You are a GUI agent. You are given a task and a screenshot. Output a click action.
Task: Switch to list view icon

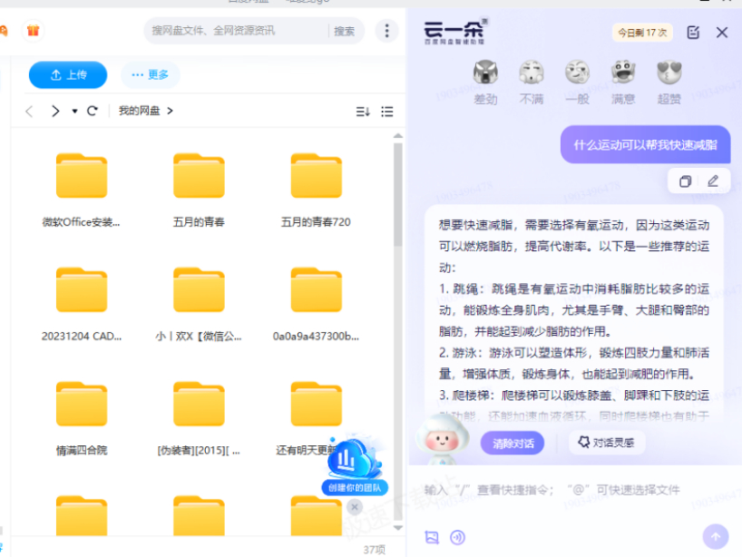pos(387,112)
